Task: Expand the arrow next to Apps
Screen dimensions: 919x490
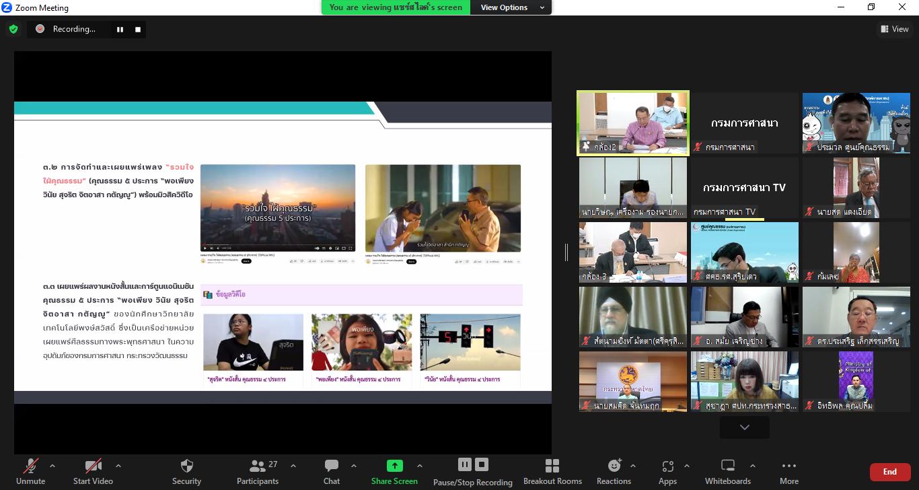Action: (x=687, y=465)
